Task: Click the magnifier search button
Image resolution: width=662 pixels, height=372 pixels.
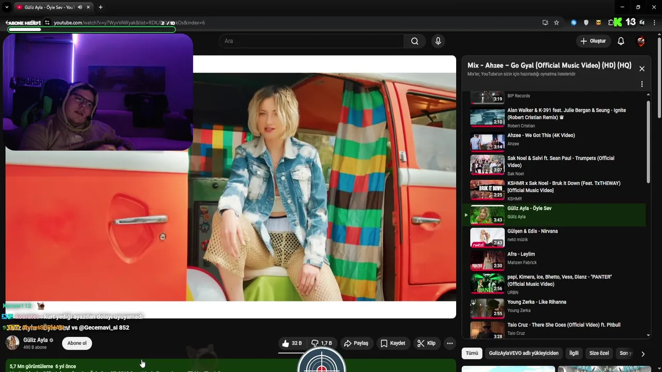Action: [415, 41]
